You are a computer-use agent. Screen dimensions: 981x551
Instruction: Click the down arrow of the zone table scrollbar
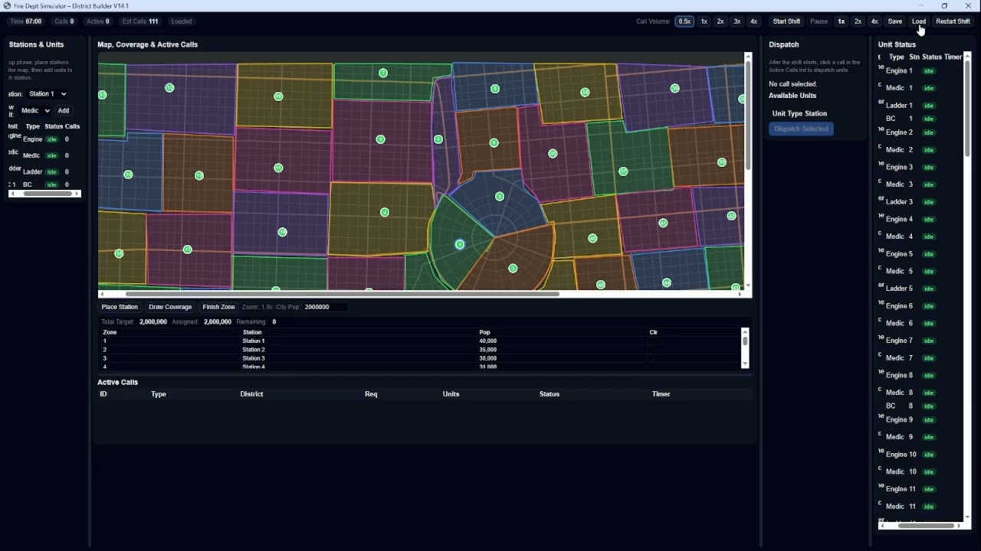pyautogui.click(x=745, y=364)
